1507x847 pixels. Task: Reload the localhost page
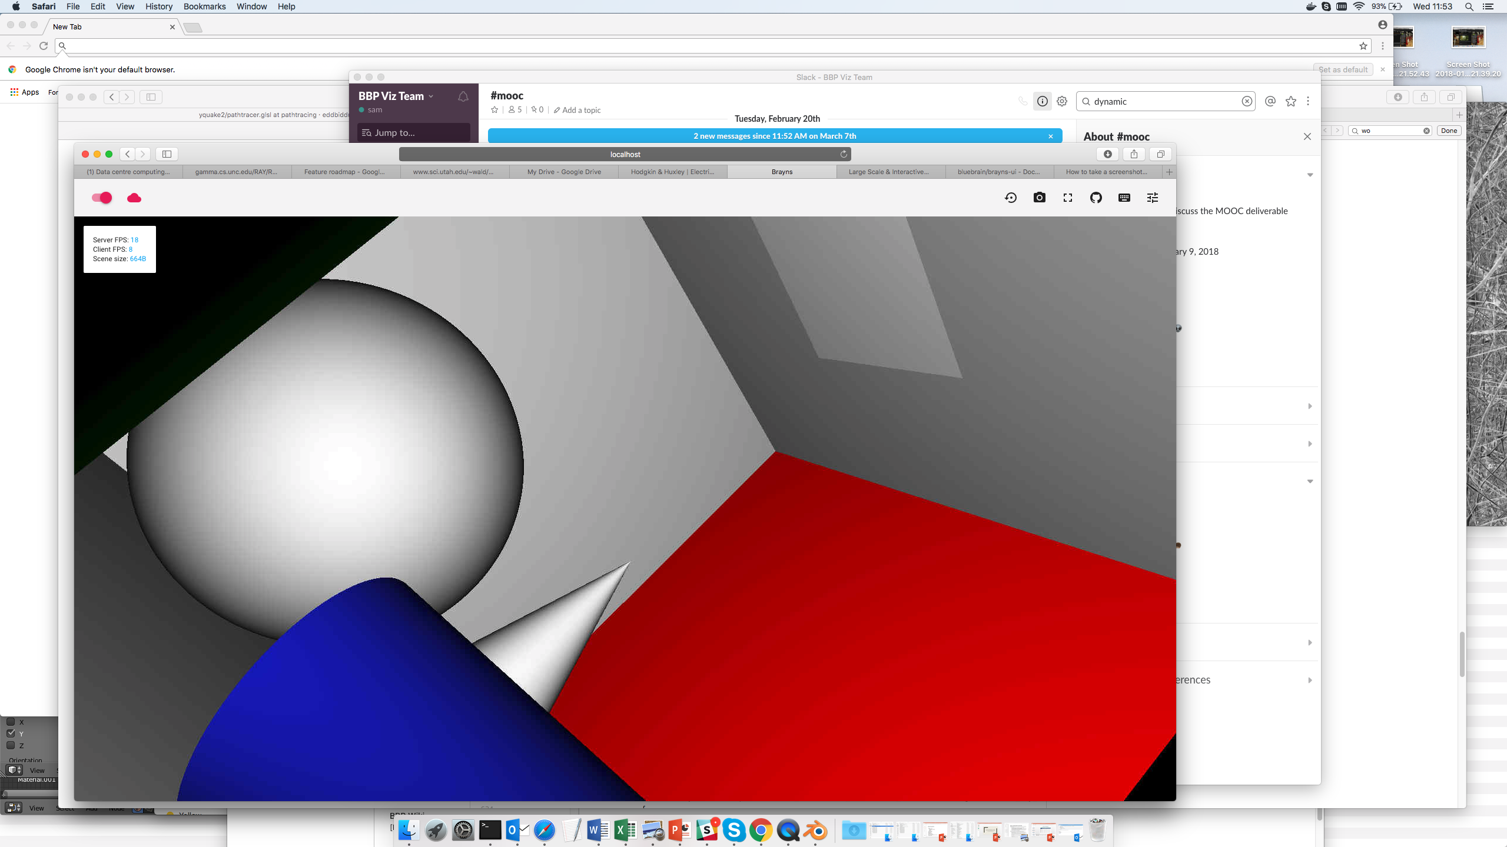tap(844, 154)
